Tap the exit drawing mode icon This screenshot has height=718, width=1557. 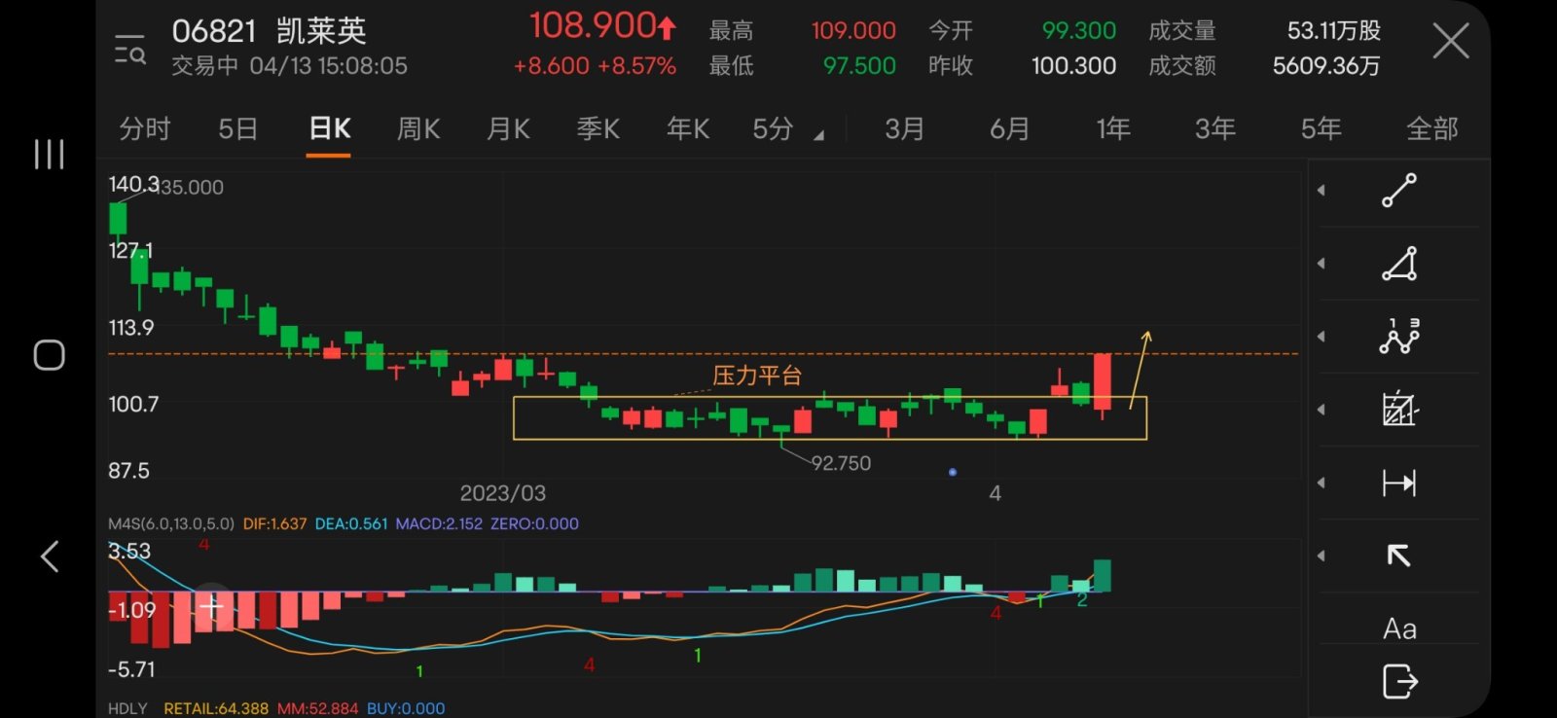tap(1399, 681)
